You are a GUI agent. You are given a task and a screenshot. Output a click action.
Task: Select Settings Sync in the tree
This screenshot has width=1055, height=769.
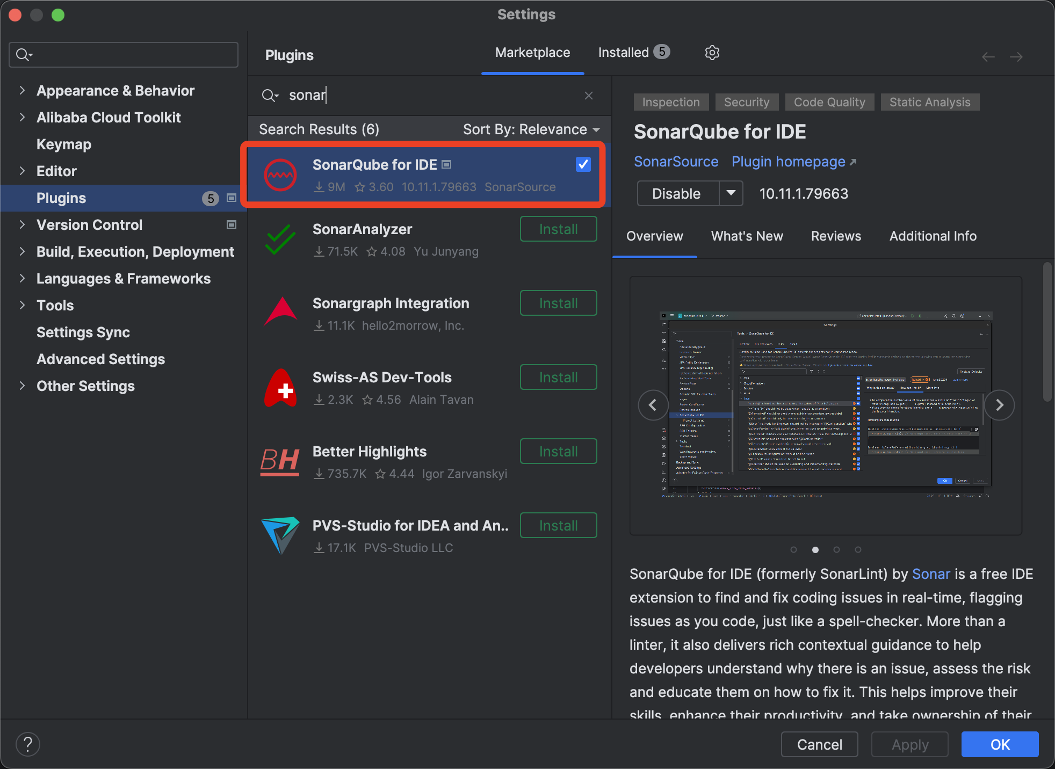point(83,332)
